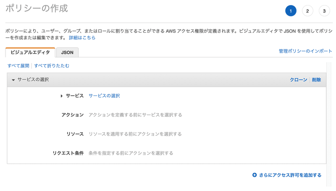Screen dimensions: 336x191
Task: Click さらにアクセス許可を追加する link text
Action: (x=290, y=175)
